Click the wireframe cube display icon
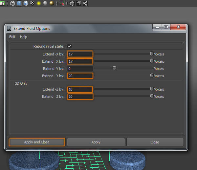Viewport: 197px width, 170px height. (x=12, y=4)
